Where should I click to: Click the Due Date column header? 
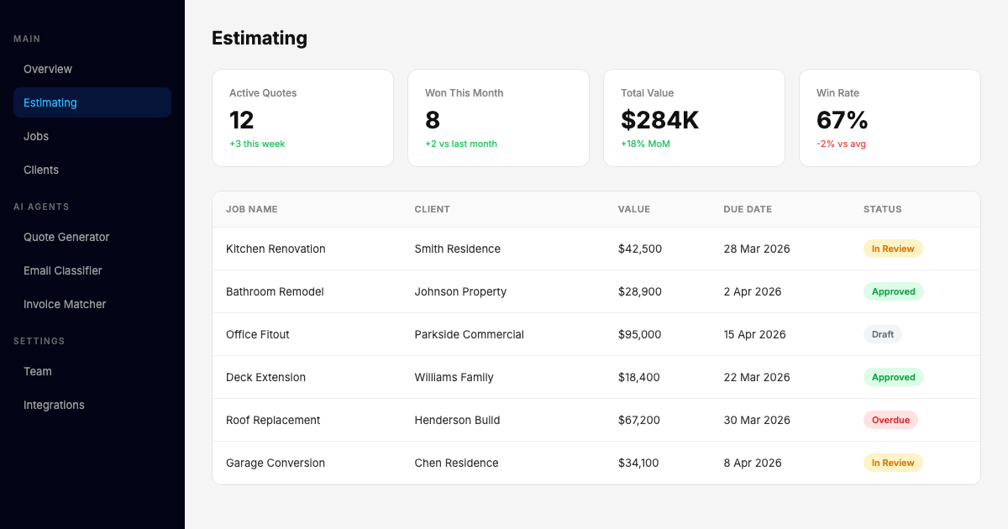point(747,209)
